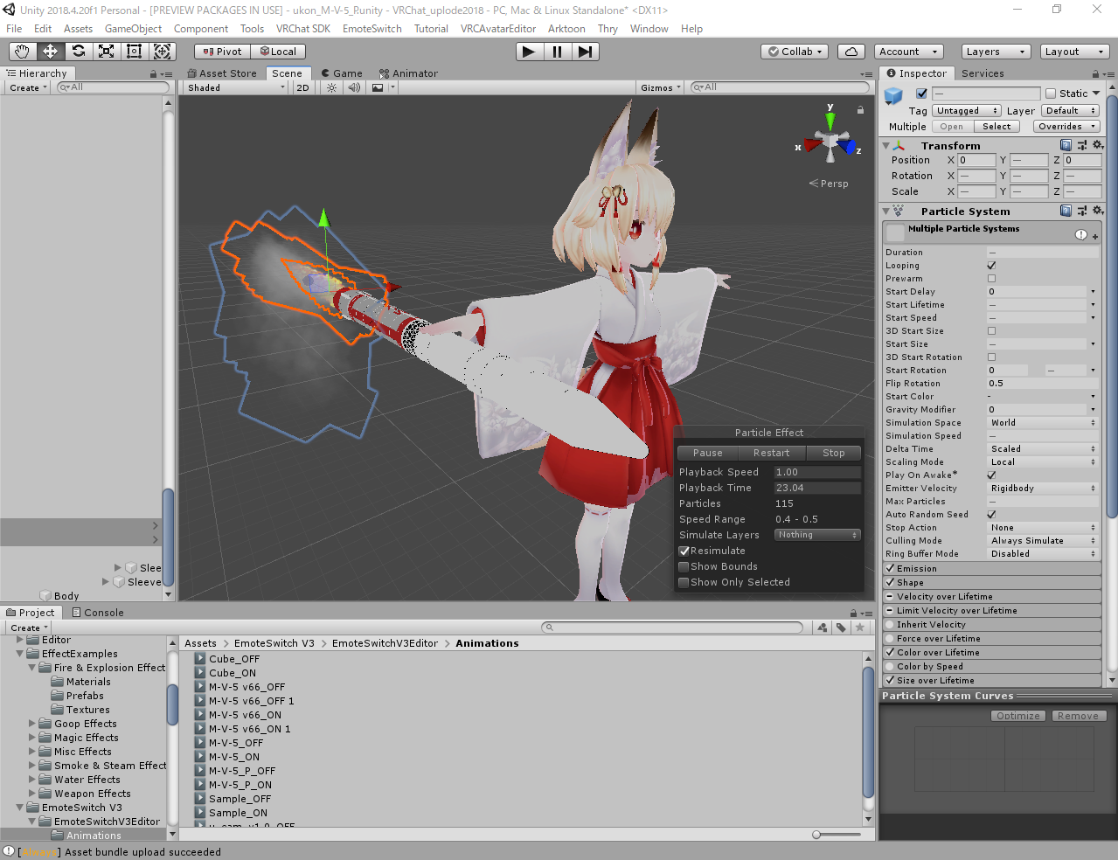Open the Tag dropdown Untagged

(x=967, y=111)
